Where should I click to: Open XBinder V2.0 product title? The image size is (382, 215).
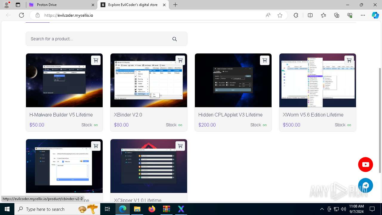click(128, 115)
